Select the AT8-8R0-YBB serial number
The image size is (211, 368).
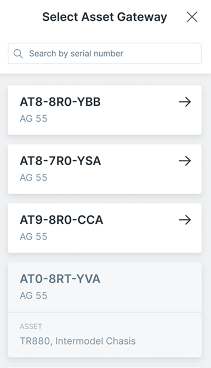(x=60, y=102)
